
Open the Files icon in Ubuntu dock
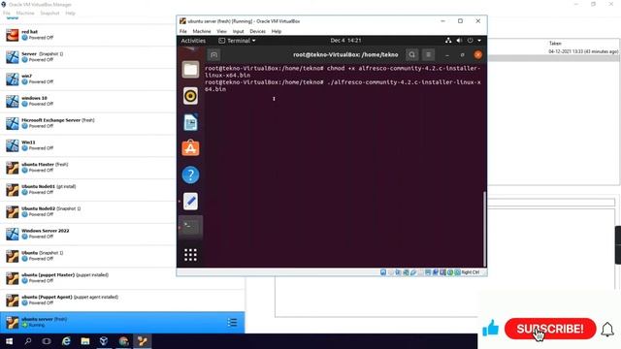(190, 70)
